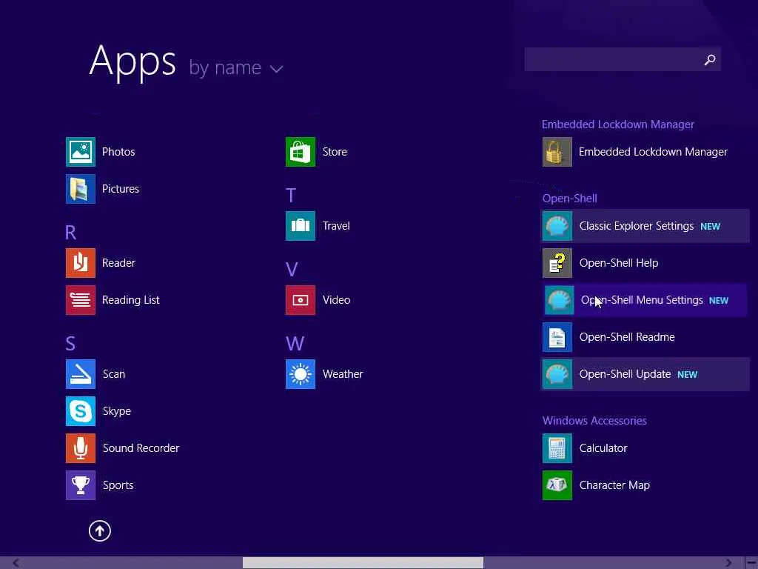Image resolution: width=758 pixels, height=569 pixels.
Task: Jump to letter S group header
Action: point(70,344)
